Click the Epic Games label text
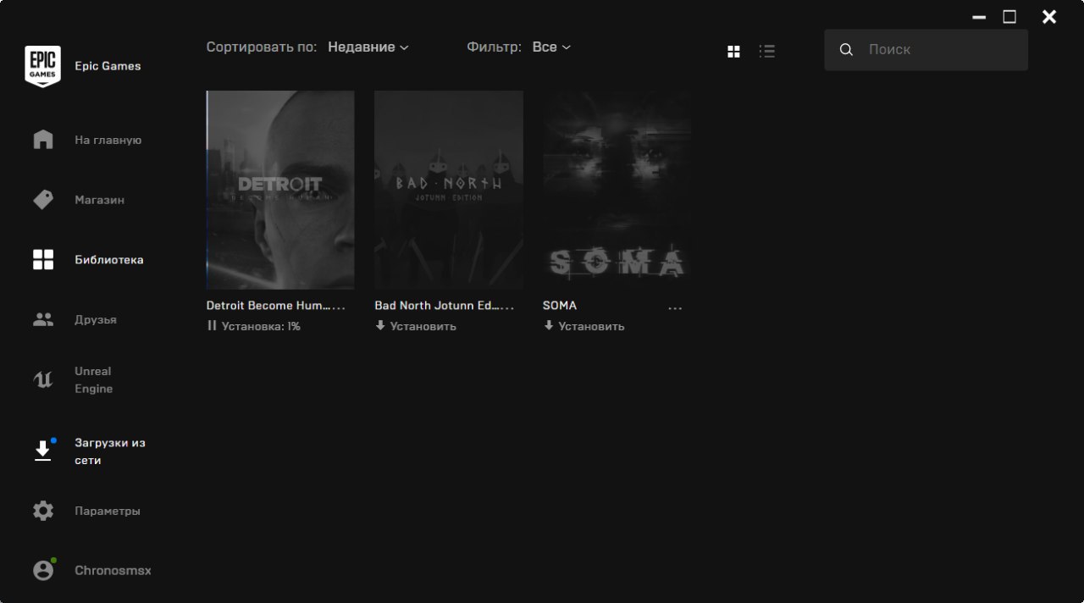The width and height of the screenshot is (1084, 603). pyautogui.click(x=108, y=66)
